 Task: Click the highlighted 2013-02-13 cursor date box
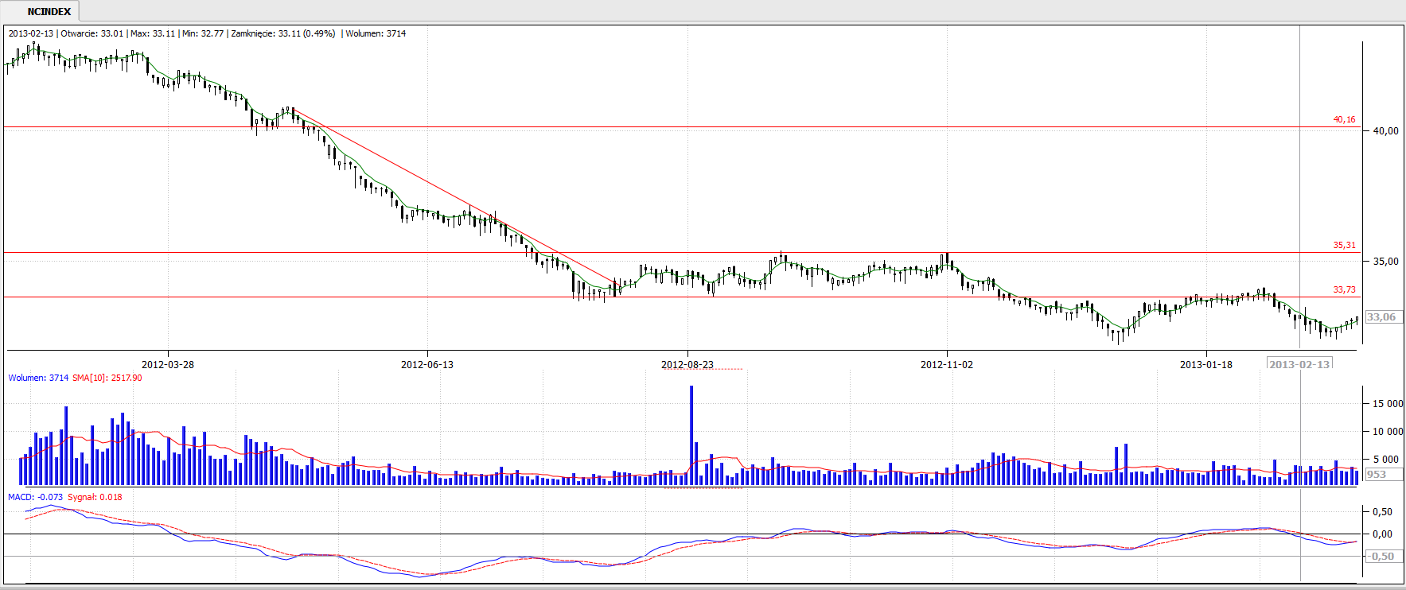coord(1299,364)
